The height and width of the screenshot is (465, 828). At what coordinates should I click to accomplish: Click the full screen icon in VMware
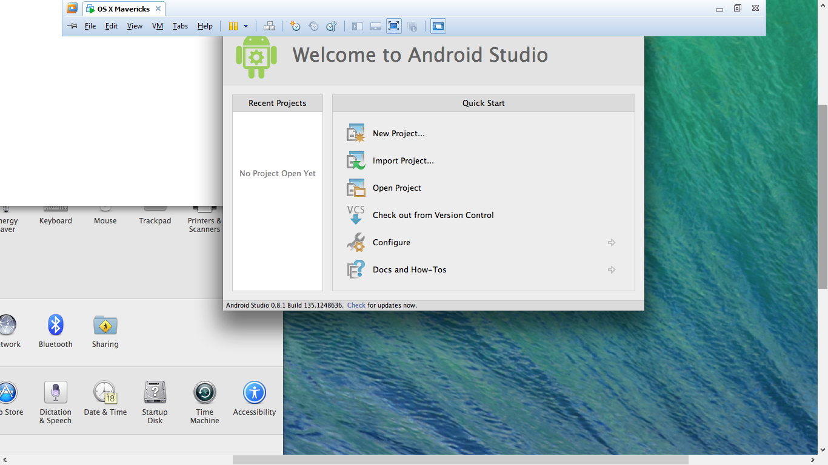pos(394,26)
